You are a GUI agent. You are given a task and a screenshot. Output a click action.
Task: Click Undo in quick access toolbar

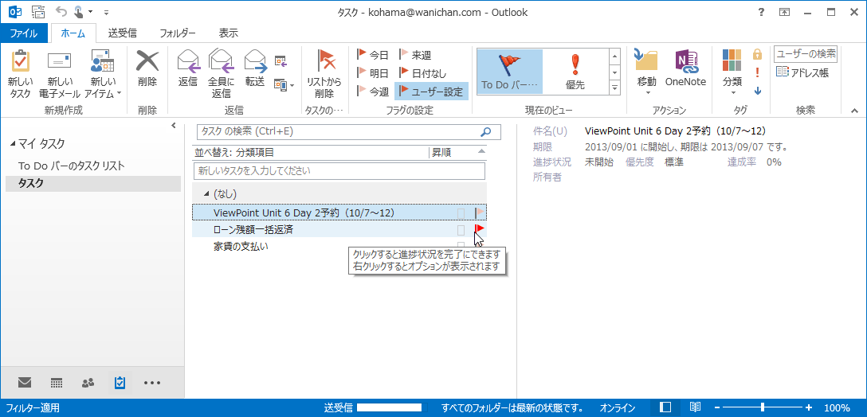[60, 12]
